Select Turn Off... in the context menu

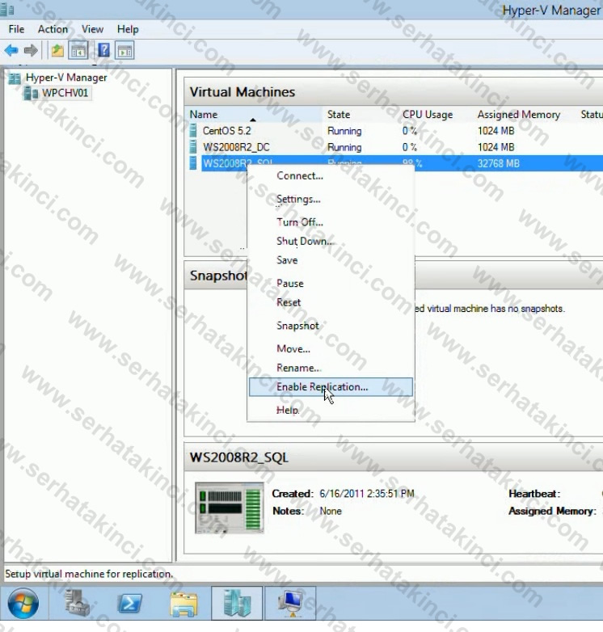coord(331,222)
